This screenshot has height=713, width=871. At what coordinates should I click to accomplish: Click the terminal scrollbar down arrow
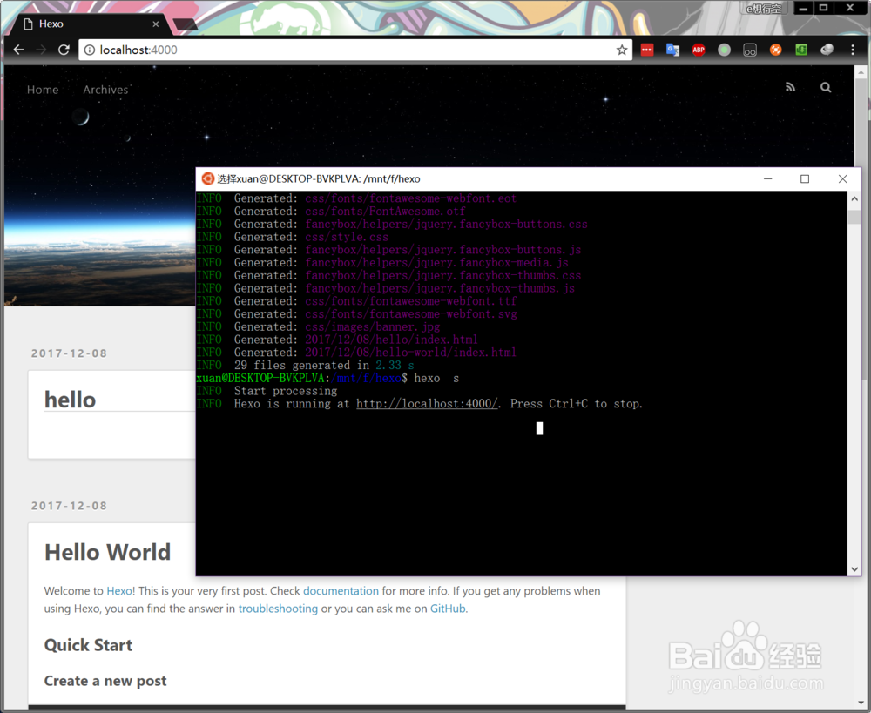pyautogui.click(x=854, y=569)
